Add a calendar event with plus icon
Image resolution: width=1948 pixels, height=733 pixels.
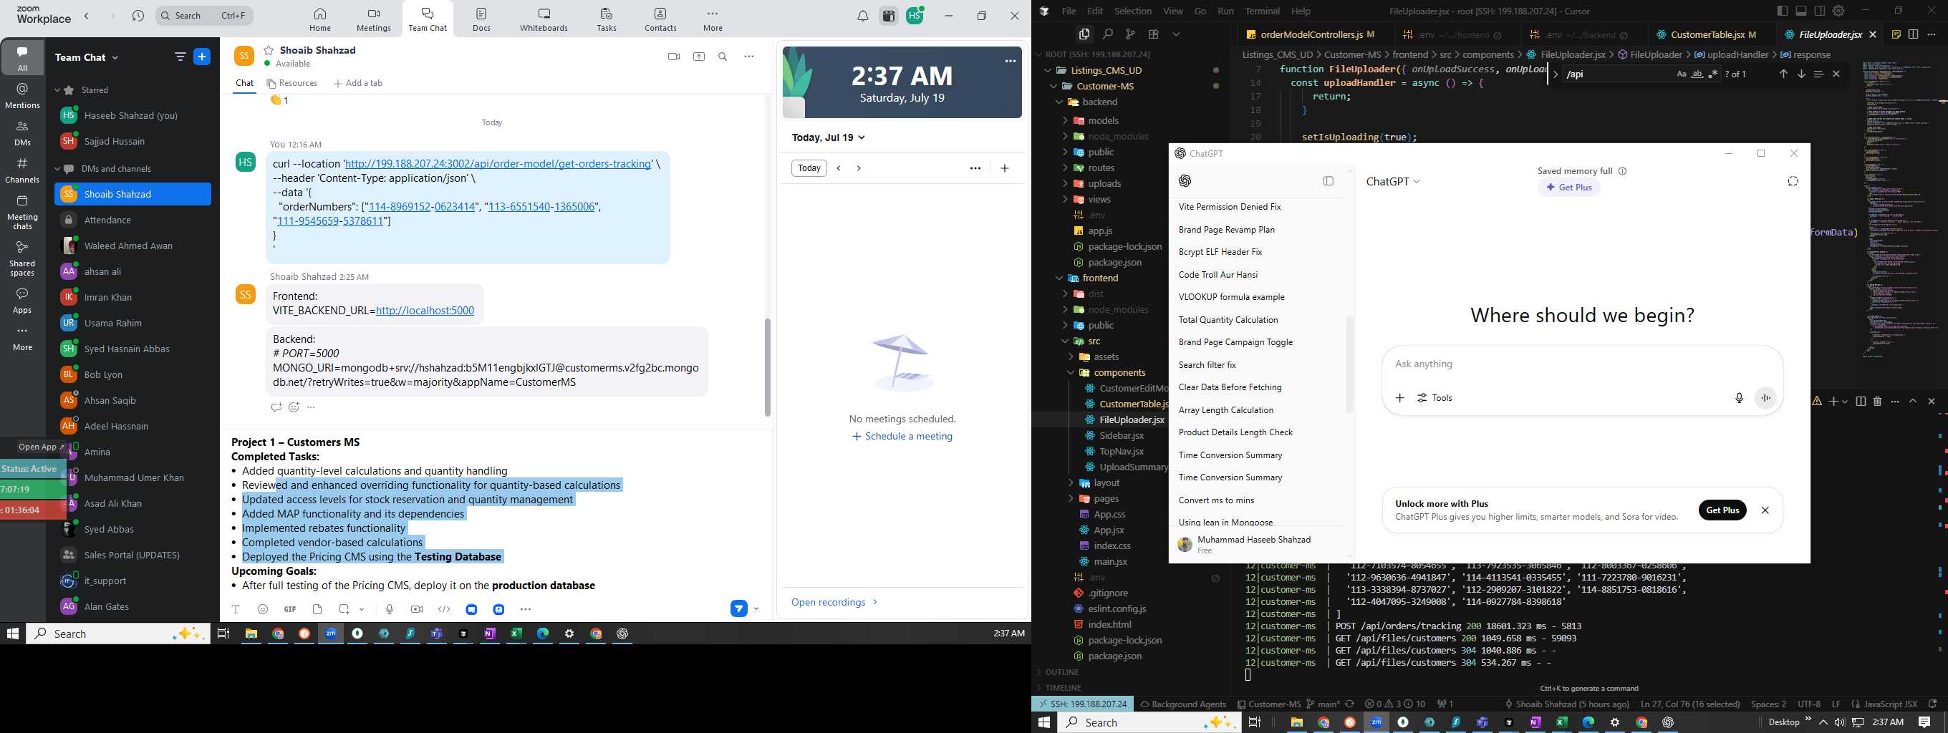pyautogui.click(x=1004, y=168)
